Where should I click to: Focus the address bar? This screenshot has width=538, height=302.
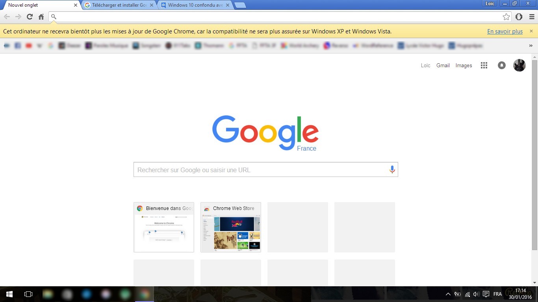(x=279, y=17)
